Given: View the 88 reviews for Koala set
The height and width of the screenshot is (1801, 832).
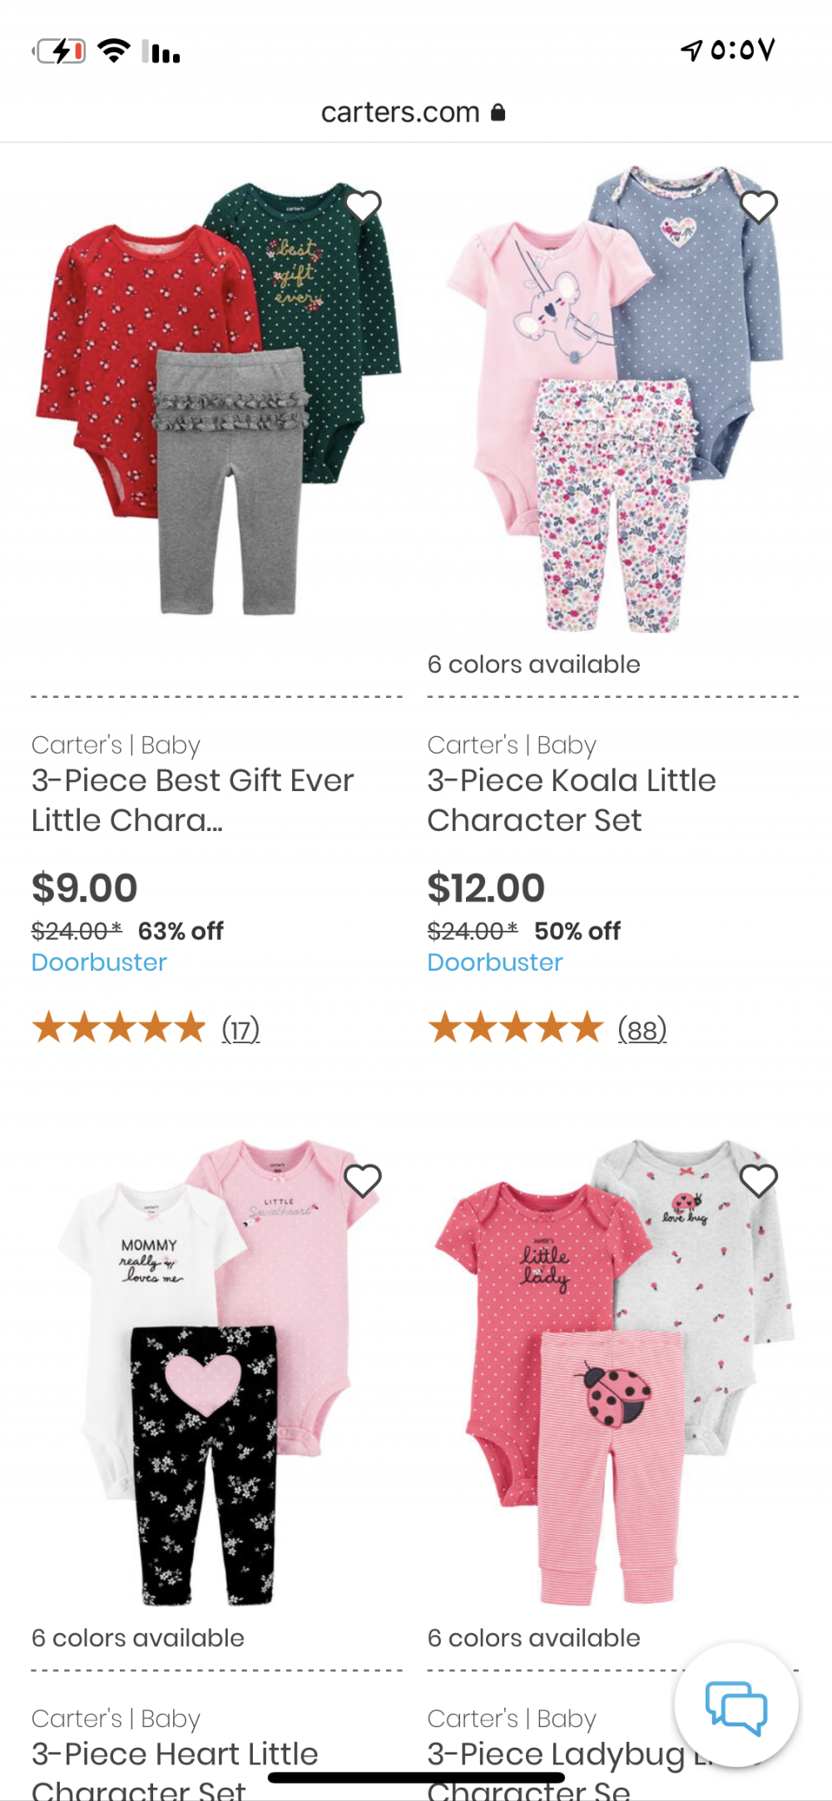Looking at the screenshot, I should click(641, 1030).
